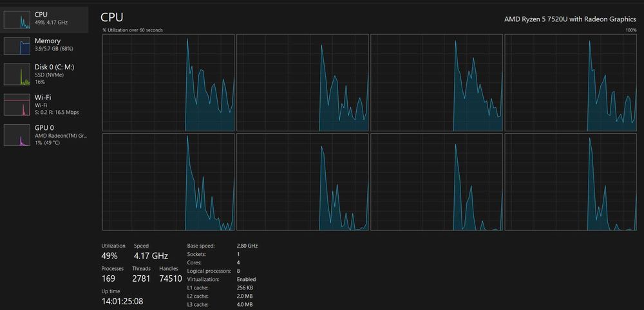Open the GPU 0 mini graph thumbnail
644x310 pixels.
pyautogui.click(x=17, y=135)
